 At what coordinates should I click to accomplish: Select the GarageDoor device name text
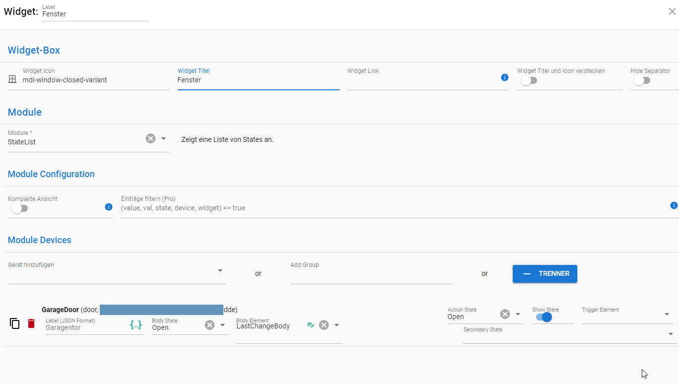pos(60,310)
